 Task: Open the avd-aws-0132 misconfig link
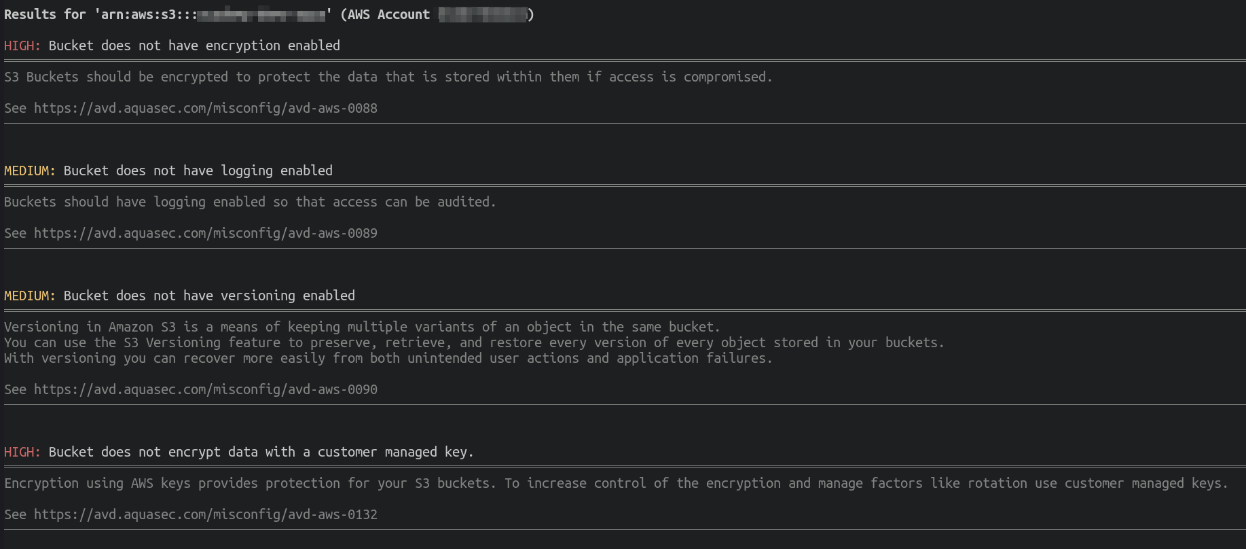pyautogui.click(x=206, y=514)
